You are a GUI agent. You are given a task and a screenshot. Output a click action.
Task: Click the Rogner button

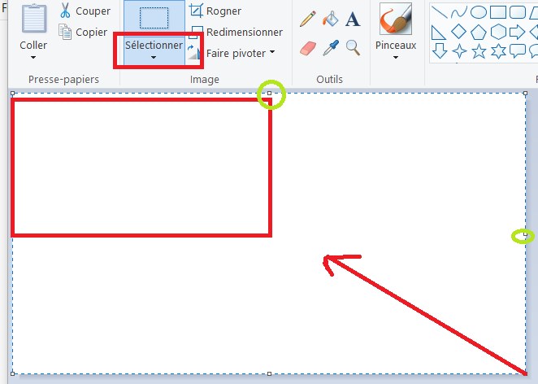point(215,11)
